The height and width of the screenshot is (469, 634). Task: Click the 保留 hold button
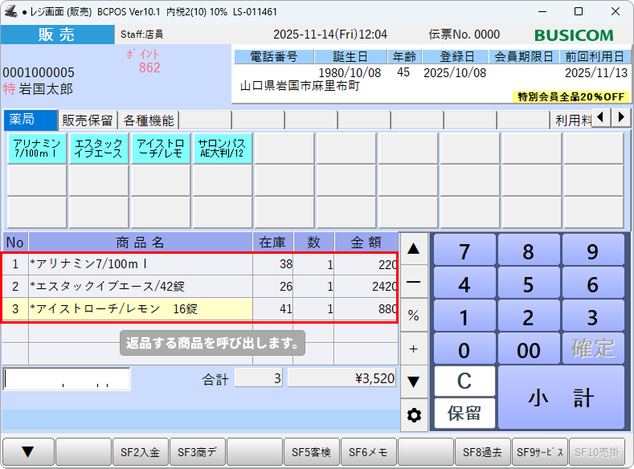click(464, 414)
